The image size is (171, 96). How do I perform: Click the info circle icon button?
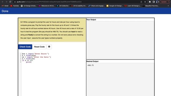(49, 47)
